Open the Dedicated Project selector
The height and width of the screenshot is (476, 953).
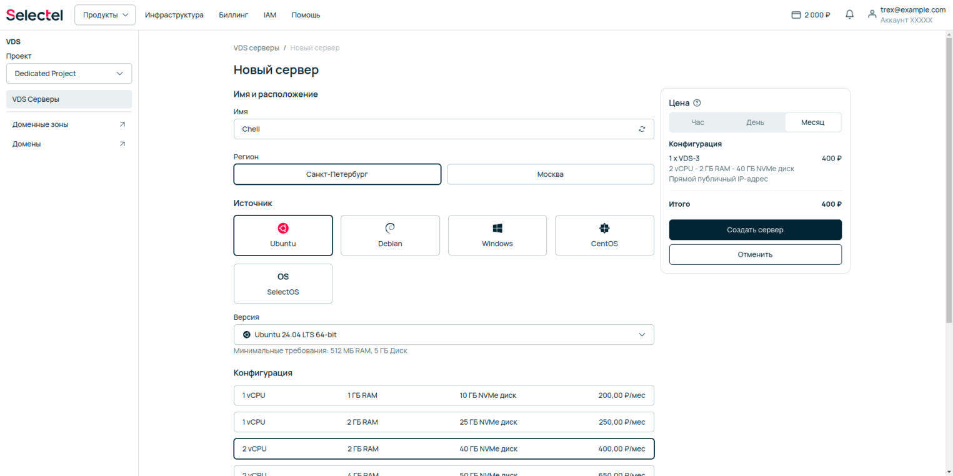point(69,73)
